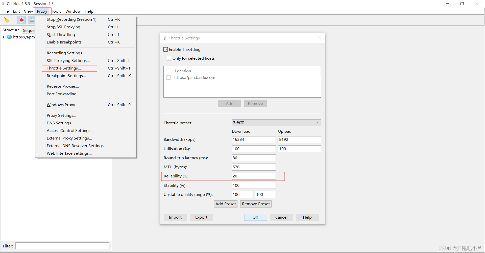485x253 pixels.
Task: Click the Filter input field
Action: 62,246
